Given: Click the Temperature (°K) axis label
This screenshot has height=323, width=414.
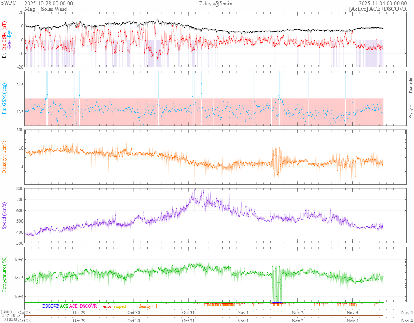Looking at the screenshot, I should [4, 274].
